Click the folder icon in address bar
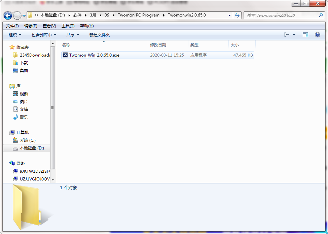328x234 pixels. [30, 15]
